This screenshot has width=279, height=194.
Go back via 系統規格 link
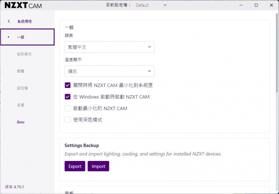pyautogui.click(x=25, y=21)
